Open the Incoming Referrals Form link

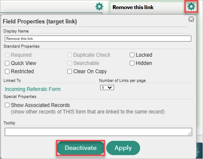[33, 89]
